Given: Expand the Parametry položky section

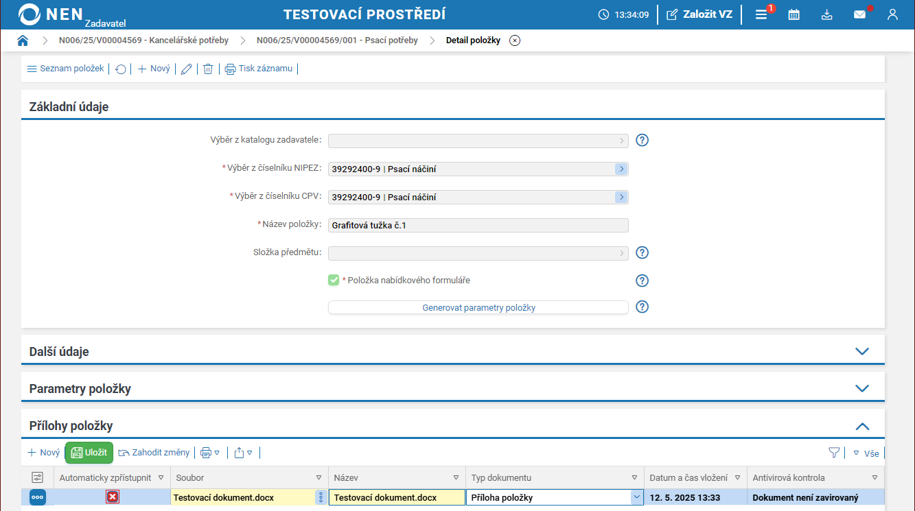Looking at the screenshot, I should 862,388.
